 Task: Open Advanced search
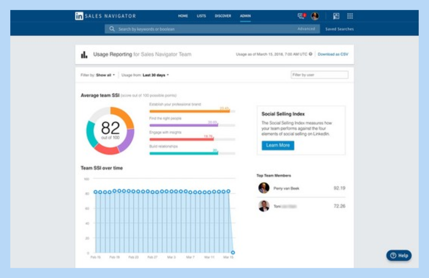click(x=306, y=29)
